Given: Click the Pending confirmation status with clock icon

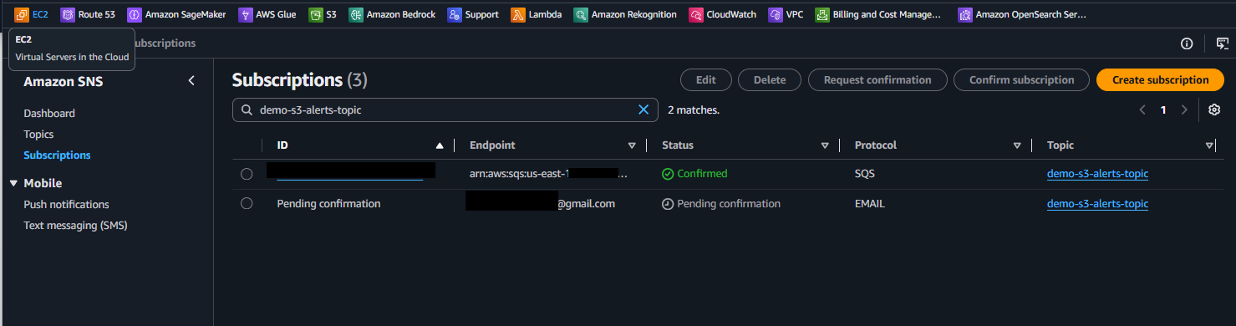Looking at the screenshot, I should (721, 204).
